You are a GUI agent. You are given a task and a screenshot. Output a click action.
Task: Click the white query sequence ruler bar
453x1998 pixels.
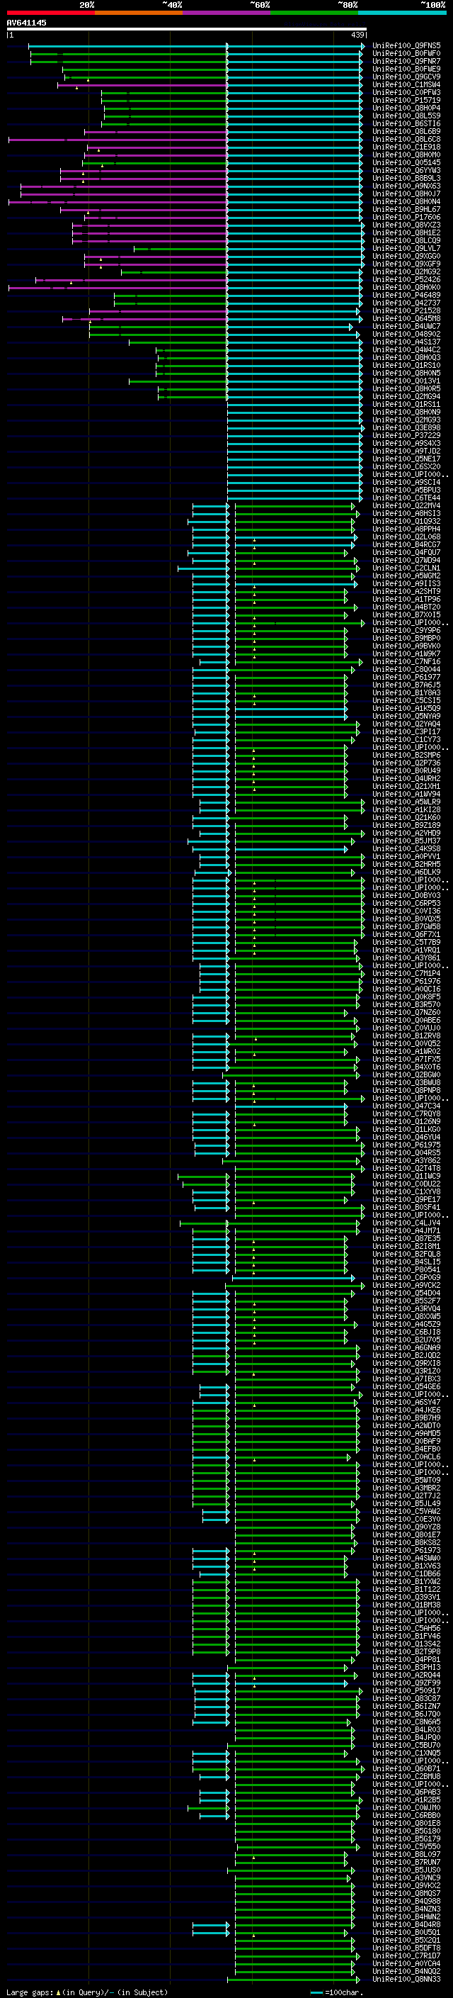coord(187,28)
